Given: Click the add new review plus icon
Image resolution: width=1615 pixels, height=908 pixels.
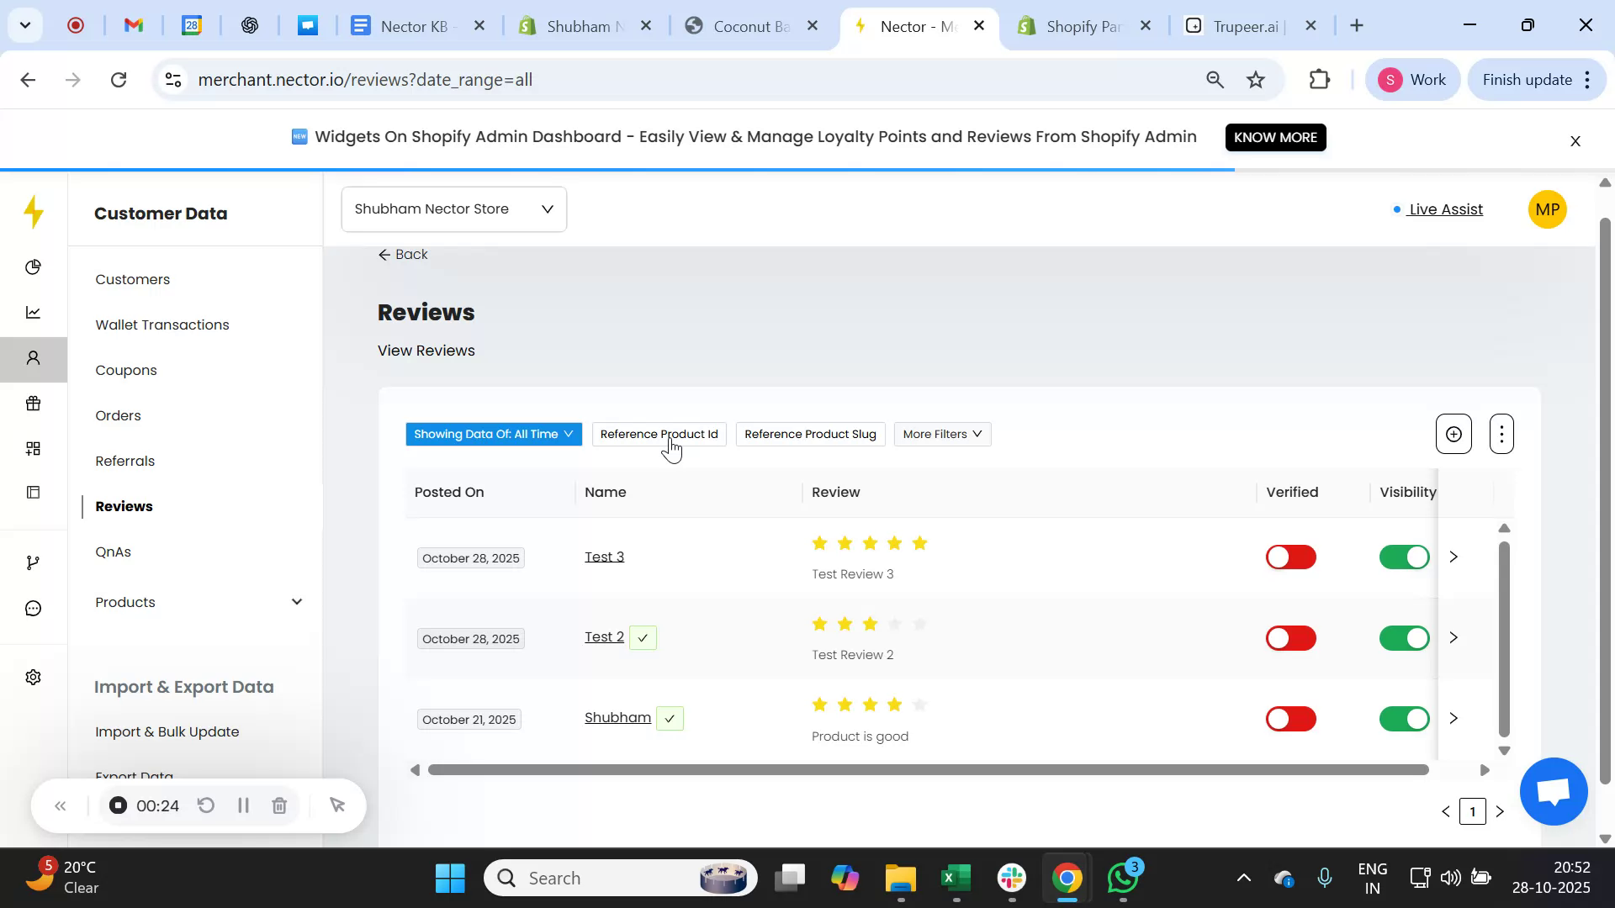Looking at the screenshot, I should 1453,434.
